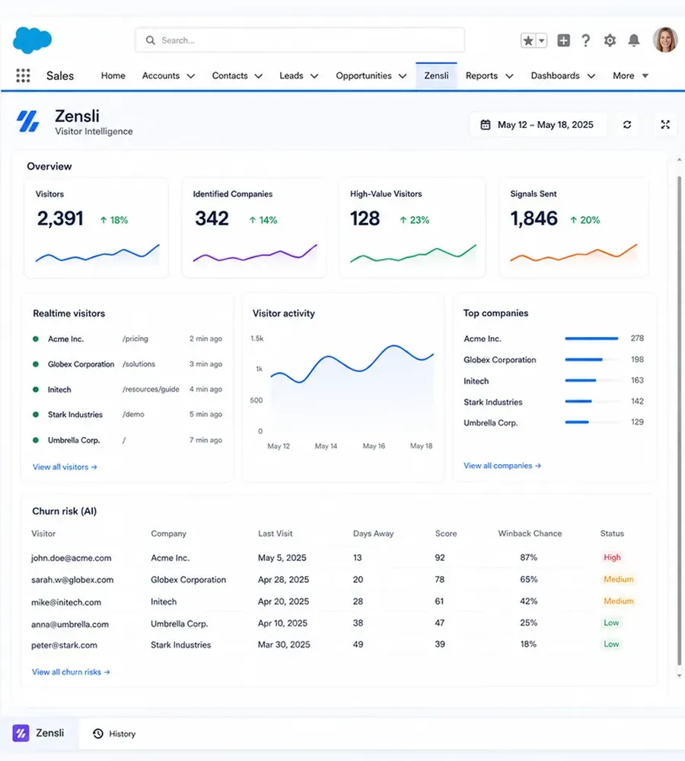Viewport: 685px width, 761px height.
Task: Open the Signals Sent card
Action: [x=573, y=228]
